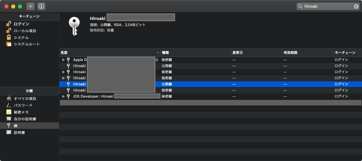362x161 pixels.
Task: Expand the Apple D… private key row
Action: [63, 60]
